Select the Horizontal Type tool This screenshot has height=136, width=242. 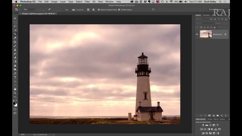pyautogui.click(x=15, y=77)
